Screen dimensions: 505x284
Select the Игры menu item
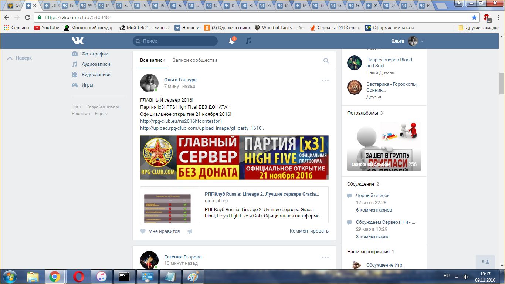click(87, 85)
